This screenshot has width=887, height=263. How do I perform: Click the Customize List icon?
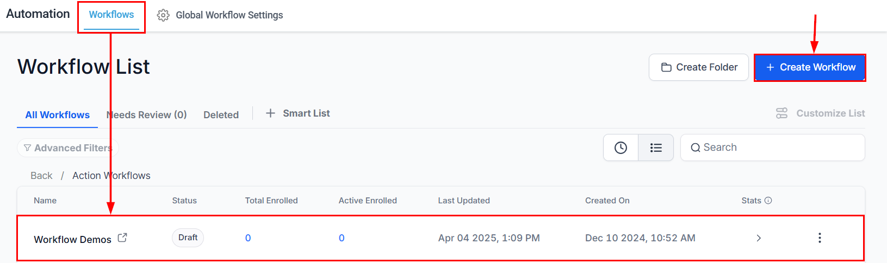pos(781,113)
